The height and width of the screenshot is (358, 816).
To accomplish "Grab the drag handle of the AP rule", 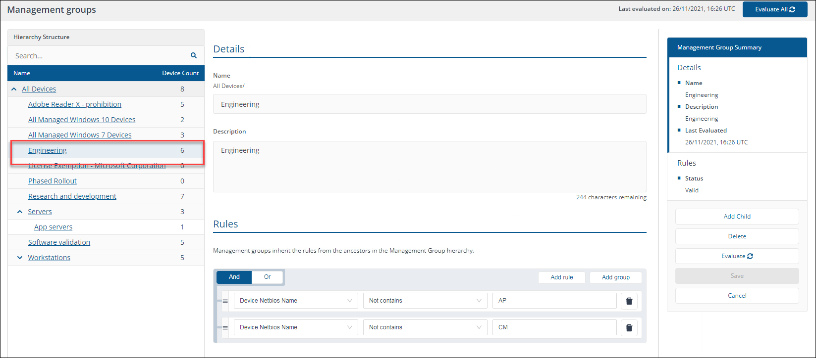I will click(225, 301).
